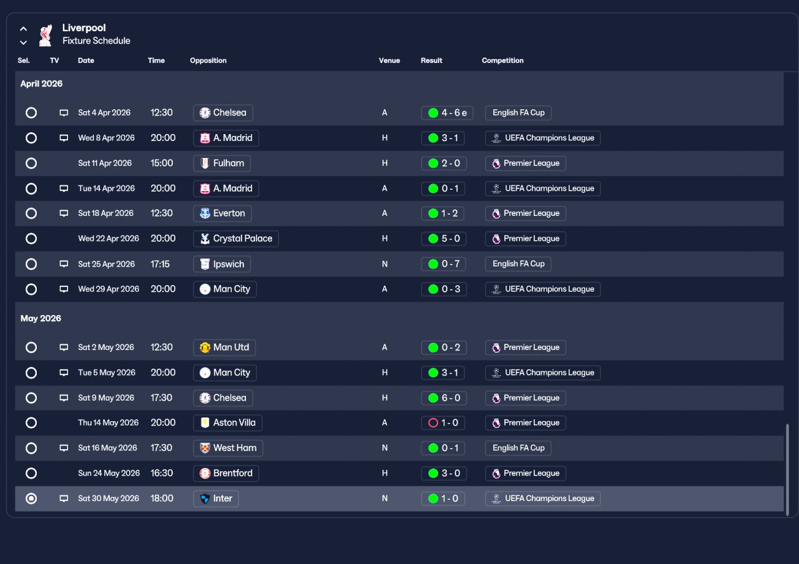Click TV icon for Everton 18 Apr match
Screen dimensions: 799x564
click(64, 213)
